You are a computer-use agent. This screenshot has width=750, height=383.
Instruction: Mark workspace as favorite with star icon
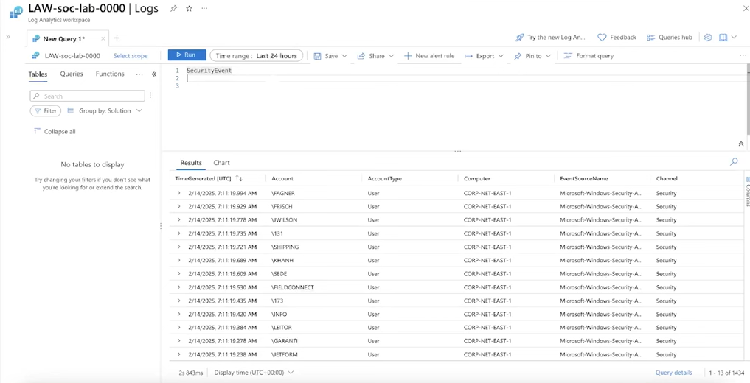pyautogui.click(x=189, y=9)
